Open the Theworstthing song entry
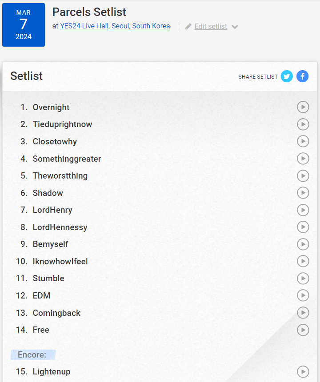This screenshot has width=320, height=382. [60, 175]
